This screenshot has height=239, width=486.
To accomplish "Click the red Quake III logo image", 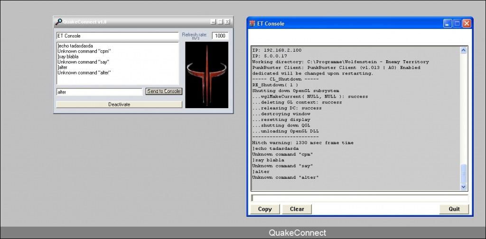I will [x=206, y=74].
